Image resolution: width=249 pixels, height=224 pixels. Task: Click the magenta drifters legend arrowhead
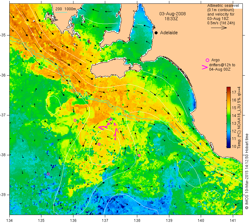tap(205, 67)
